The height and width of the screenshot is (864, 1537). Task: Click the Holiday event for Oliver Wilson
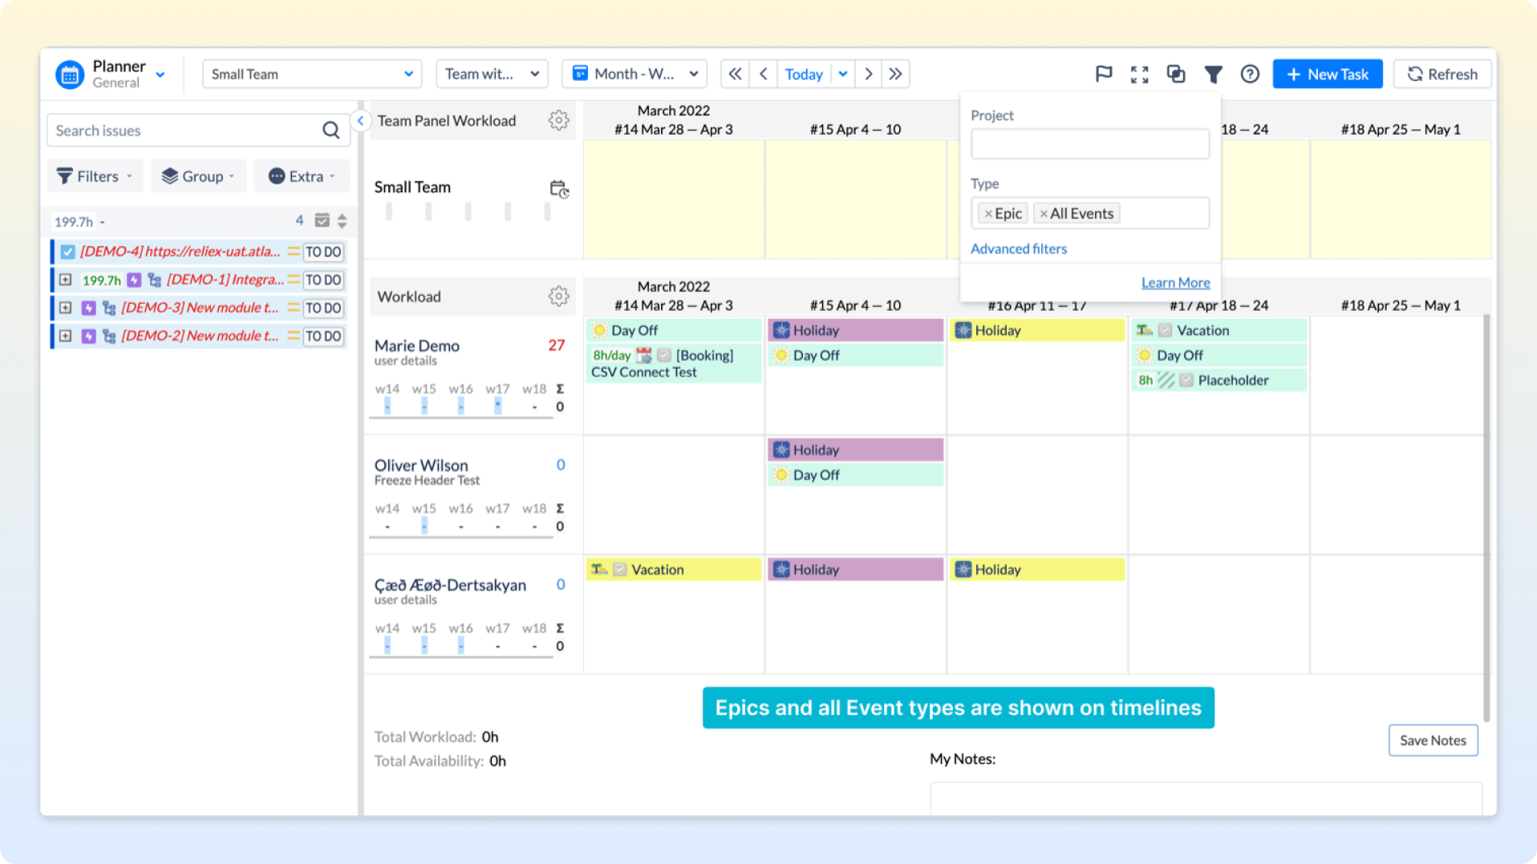point(855,450)
